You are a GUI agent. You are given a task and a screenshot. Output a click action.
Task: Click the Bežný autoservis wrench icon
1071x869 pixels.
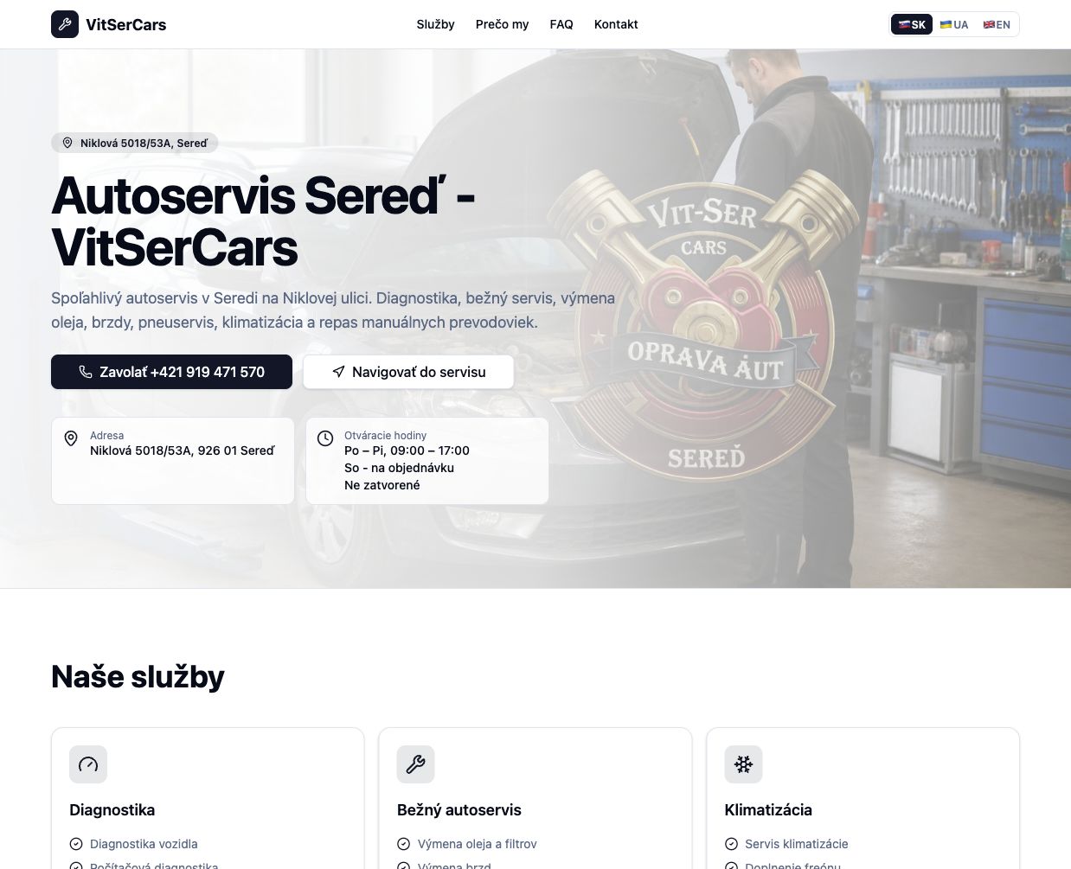pyautogui.click(x=416, y=764)
